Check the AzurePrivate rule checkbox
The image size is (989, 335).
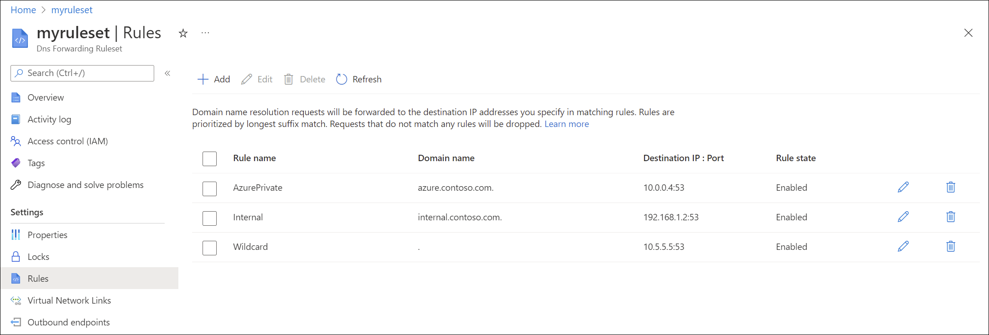tap(209, 188)
